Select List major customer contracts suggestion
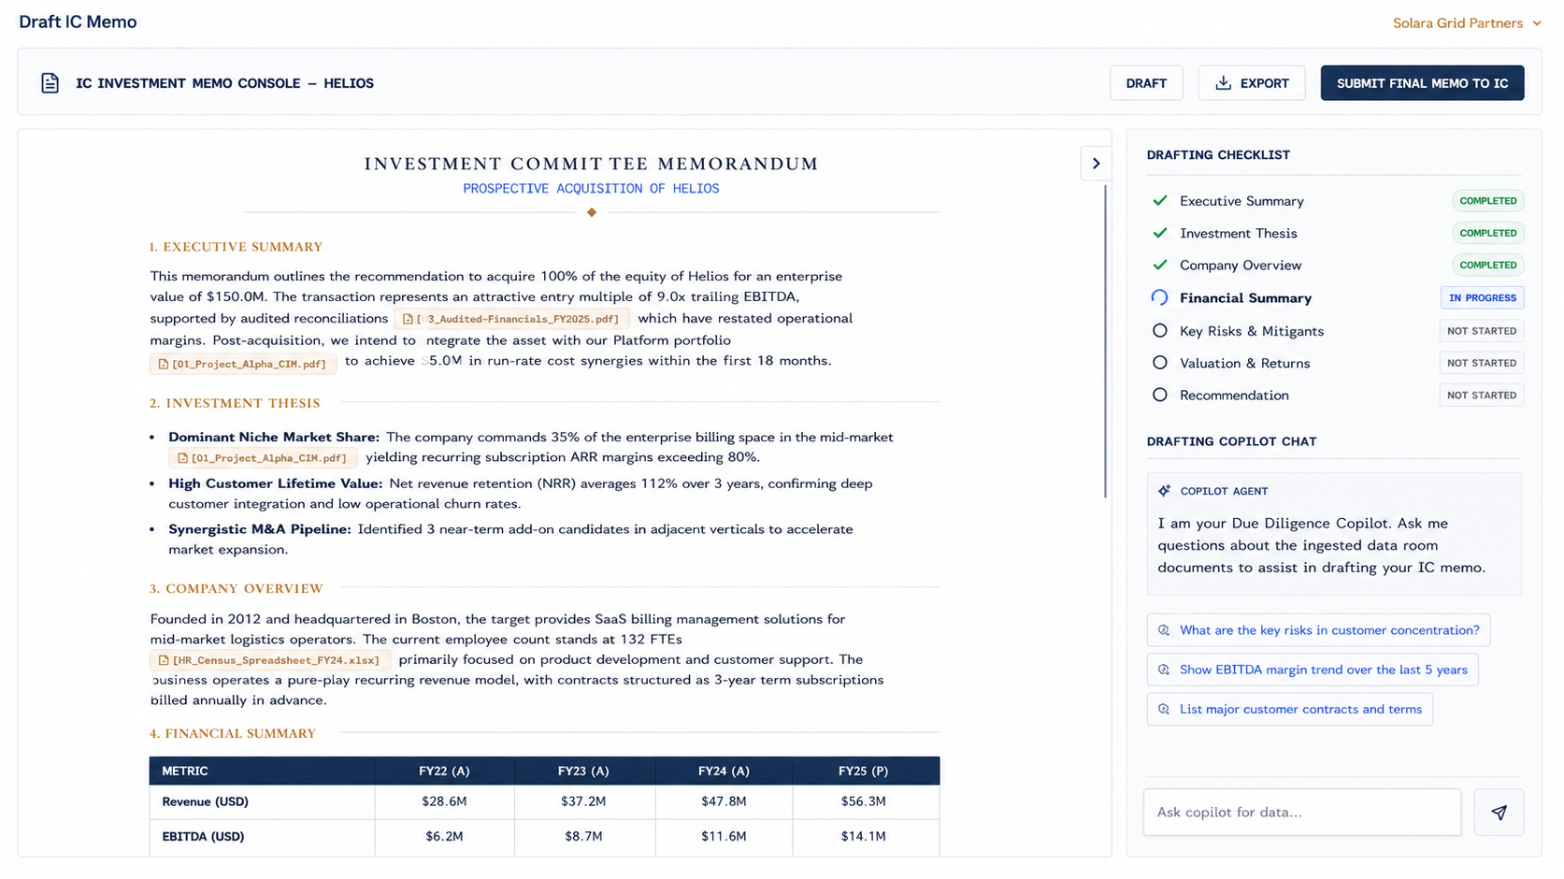This screenshot has width=1564, height=879. coord(1290,709)
